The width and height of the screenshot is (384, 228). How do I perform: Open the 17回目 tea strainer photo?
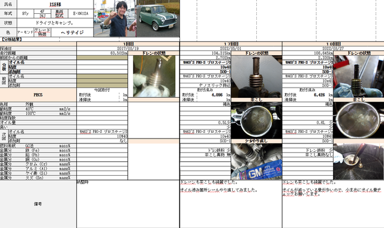(x=256, y=120)
